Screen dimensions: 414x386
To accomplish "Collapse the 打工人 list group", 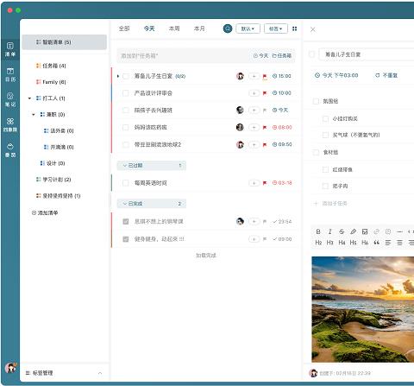I will click(29, 98).
